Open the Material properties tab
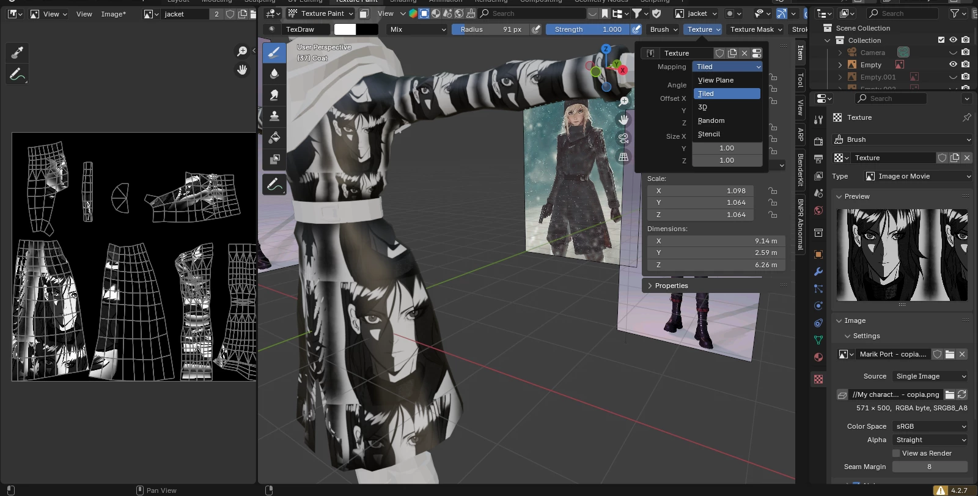Image resolution: width=978 pixels, height=496 pixels. coord(818,357)
